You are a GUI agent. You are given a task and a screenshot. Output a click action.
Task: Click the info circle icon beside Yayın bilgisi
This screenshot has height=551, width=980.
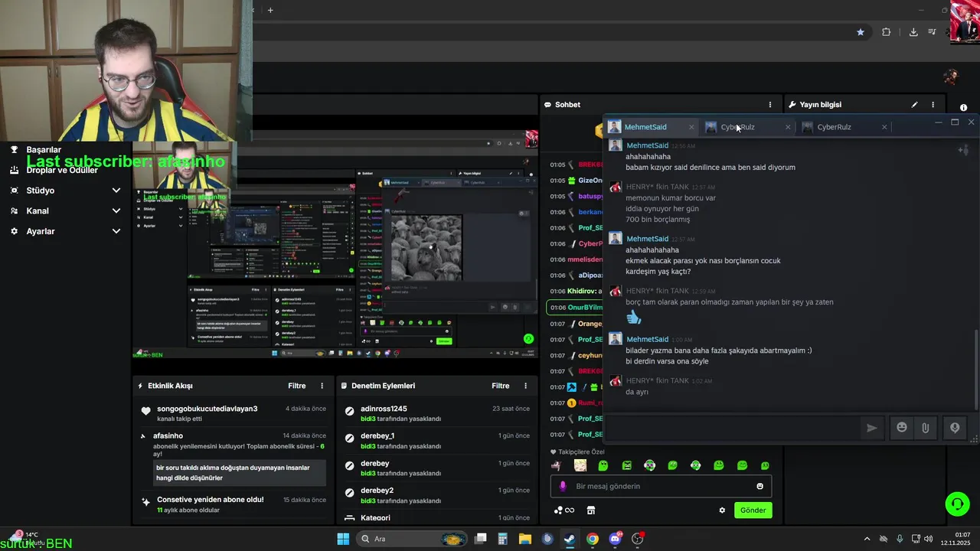[963, 108]
